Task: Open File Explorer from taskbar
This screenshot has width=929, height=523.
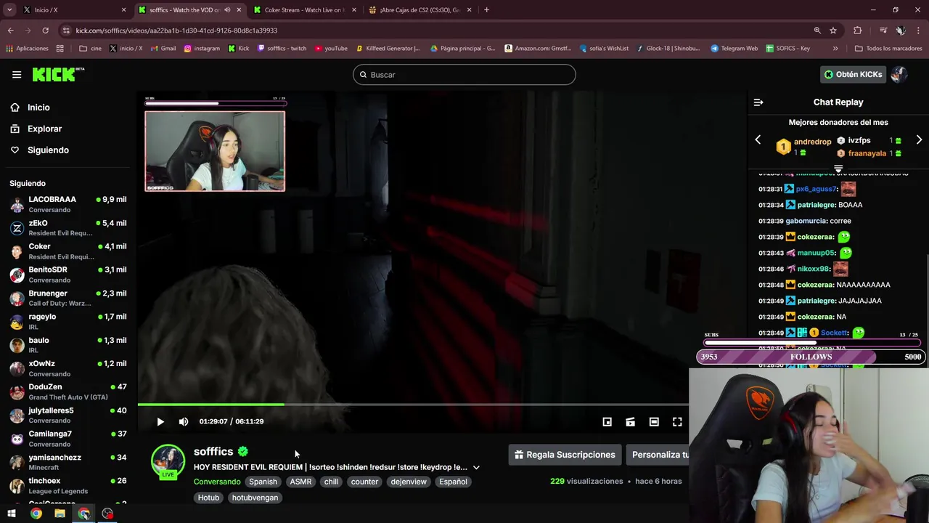Action: click(x=60, y=514)
